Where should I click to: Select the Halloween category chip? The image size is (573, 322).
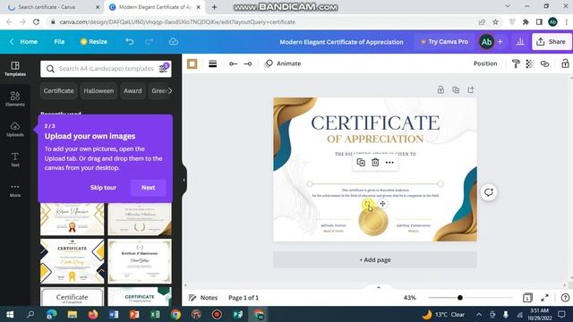pos(98,91)
